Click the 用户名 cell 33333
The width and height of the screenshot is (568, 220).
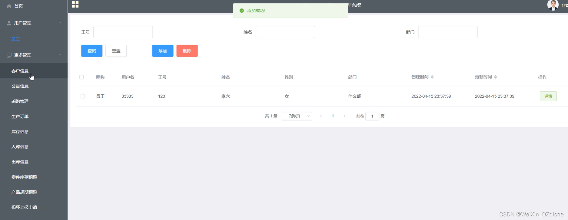pyautogui.click(x=128, y=96)
